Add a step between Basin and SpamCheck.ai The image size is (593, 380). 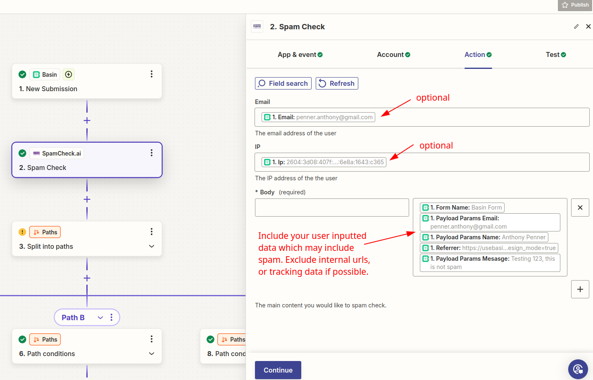tap(87, 120)
